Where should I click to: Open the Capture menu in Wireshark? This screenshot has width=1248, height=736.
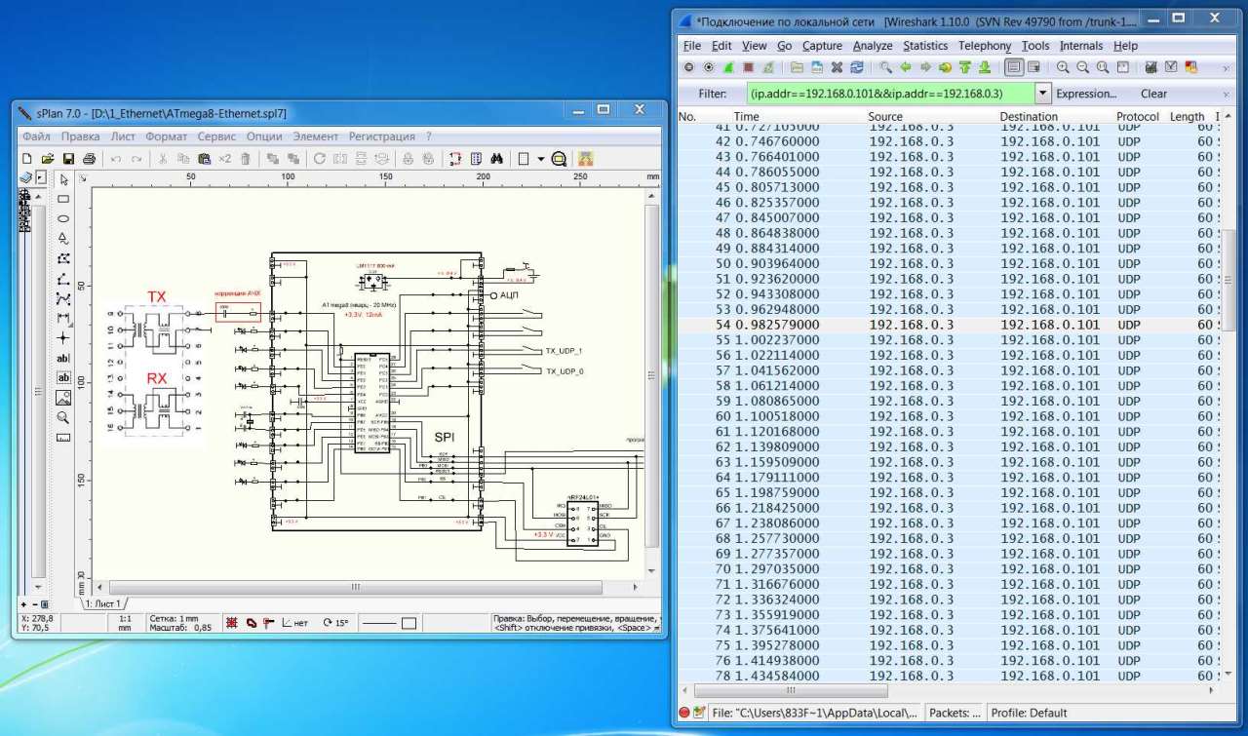[x=822, y=46]
